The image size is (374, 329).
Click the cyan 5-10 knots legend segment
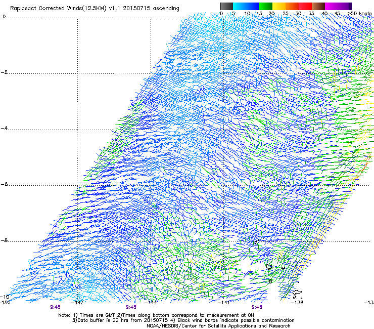240,6
